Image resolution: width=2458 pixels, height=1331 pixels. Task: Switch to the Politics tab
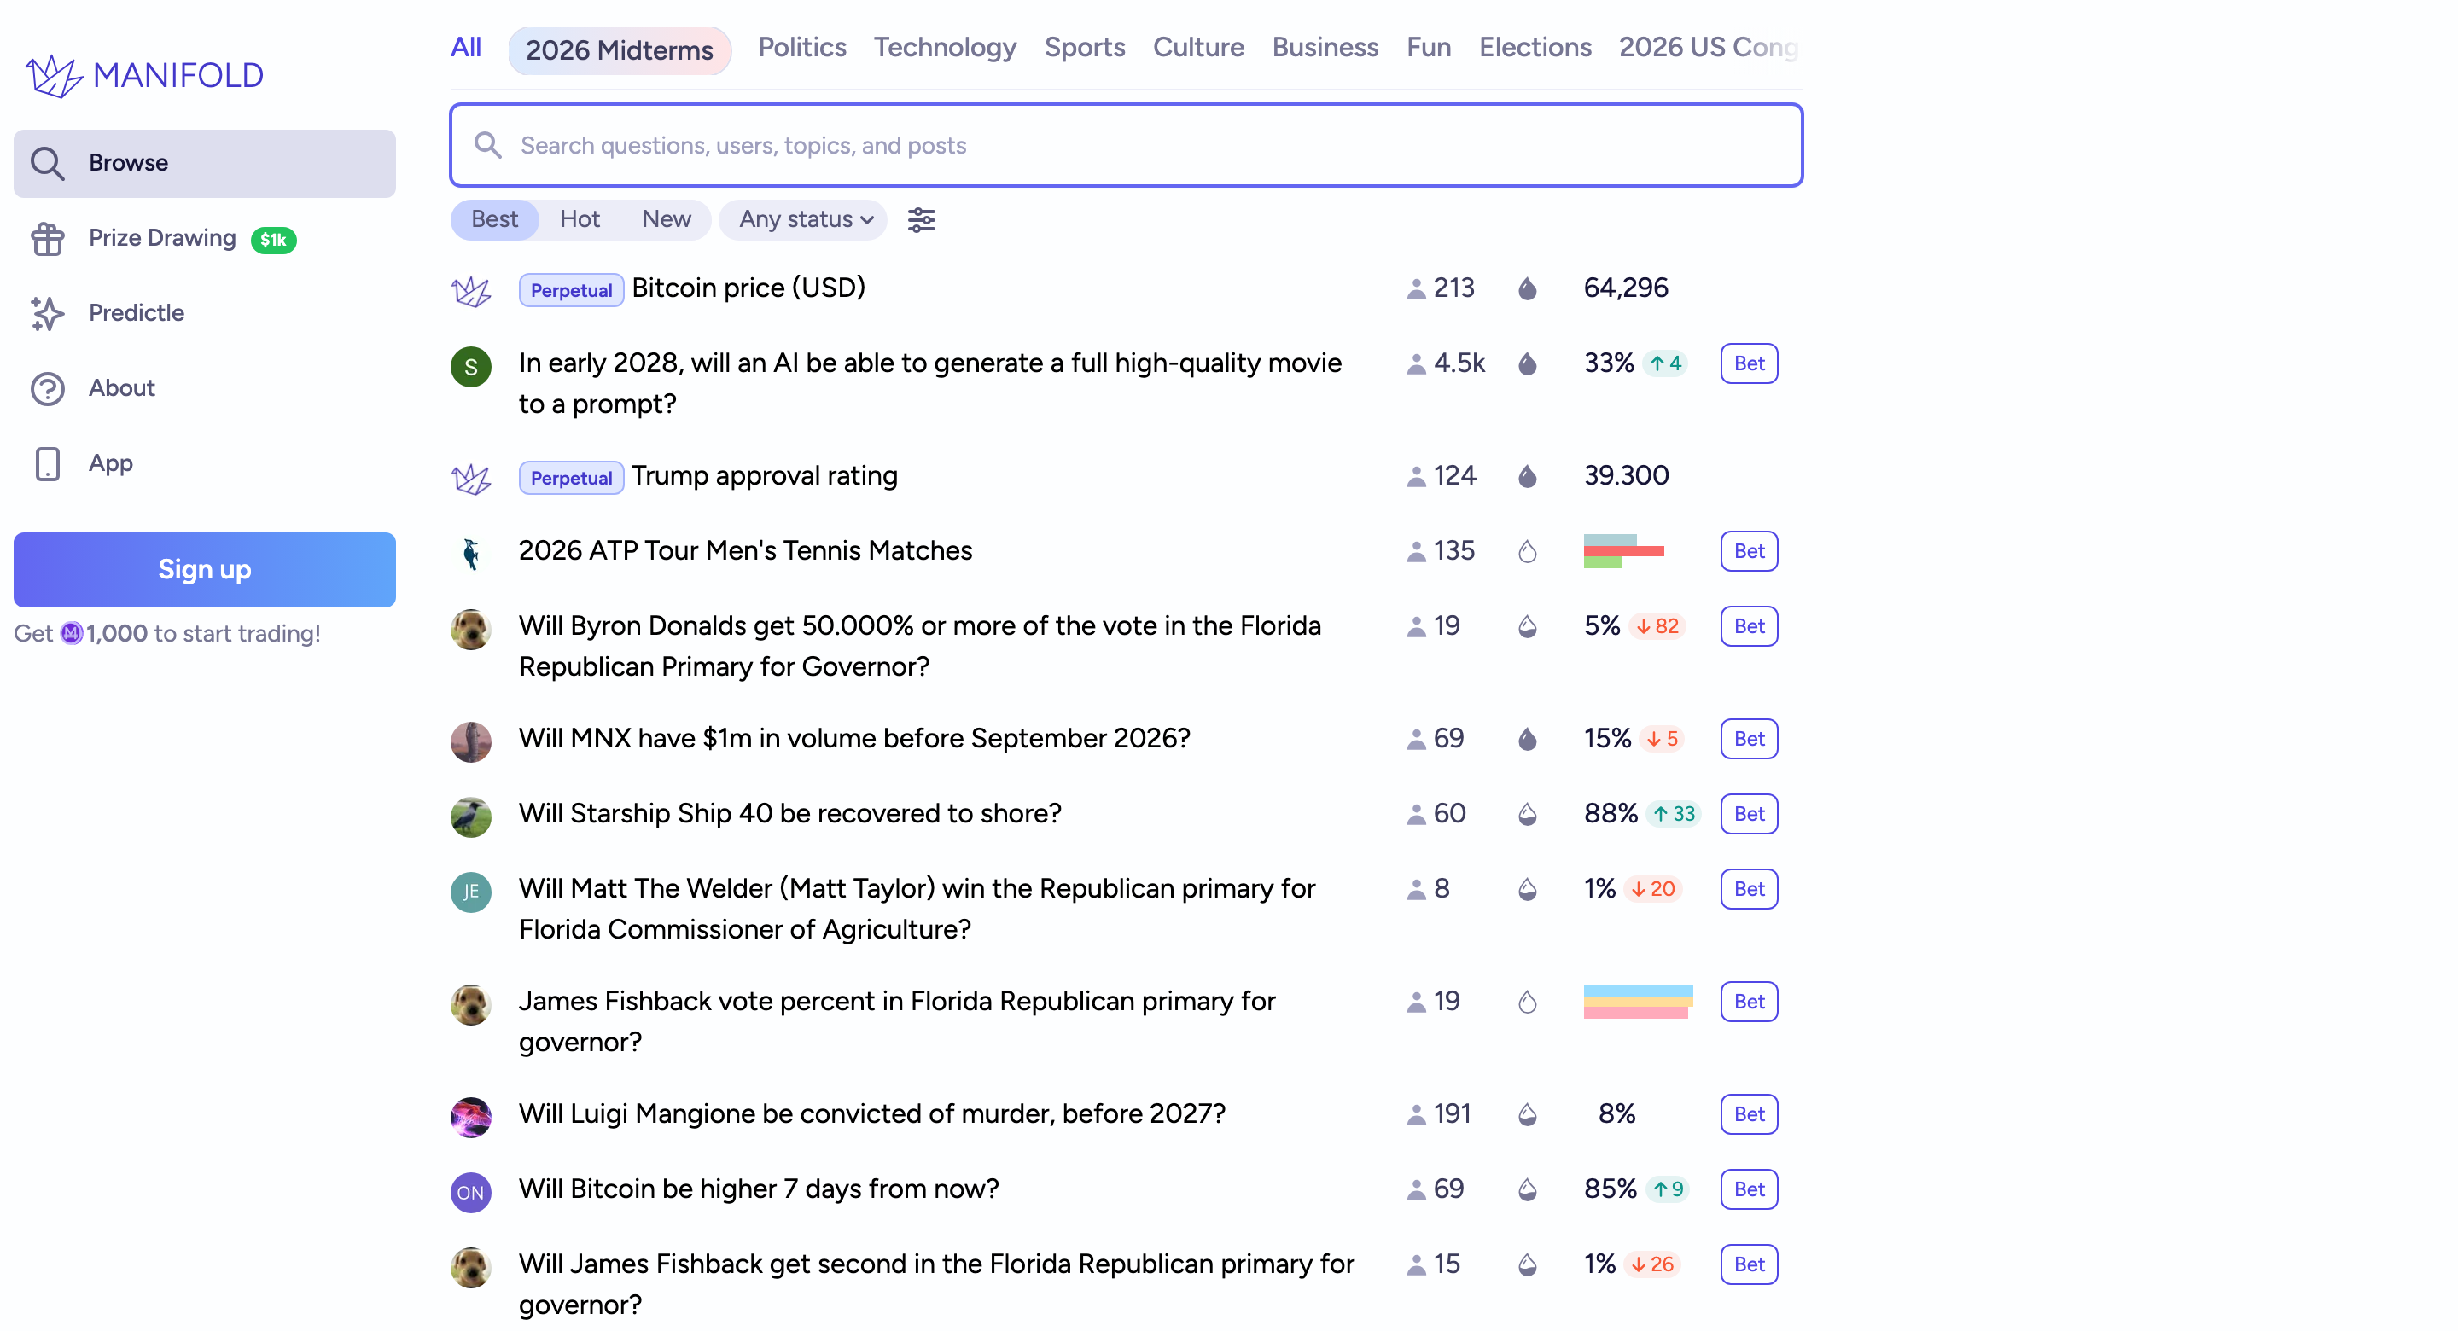click(x=802, y=48)
